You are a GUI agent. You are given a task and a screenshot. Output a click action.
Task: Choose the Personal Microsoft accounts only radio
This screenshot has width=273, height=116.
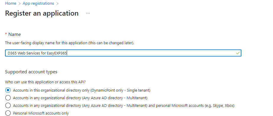(8, 113)
